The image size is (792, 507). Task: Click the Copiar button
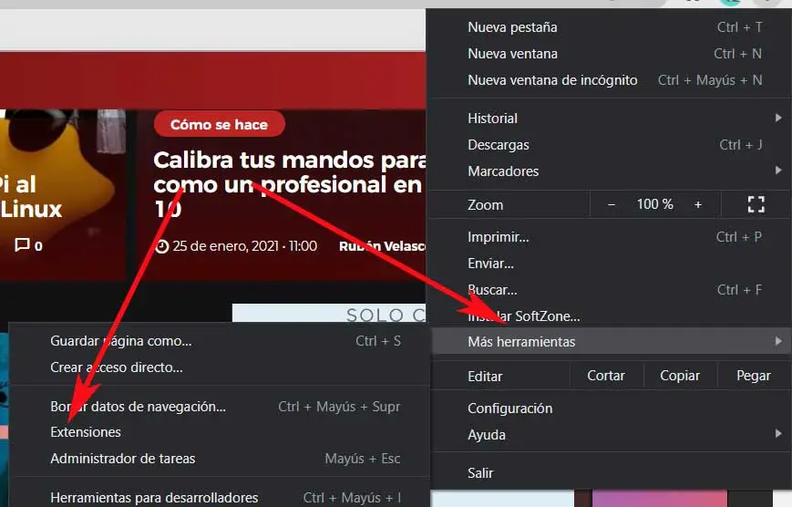point(680,376)
